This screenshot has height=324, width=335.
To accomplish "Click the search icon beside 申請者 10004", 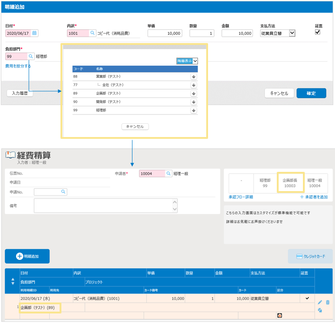I will pyautogui.click(x=169, y=174).
